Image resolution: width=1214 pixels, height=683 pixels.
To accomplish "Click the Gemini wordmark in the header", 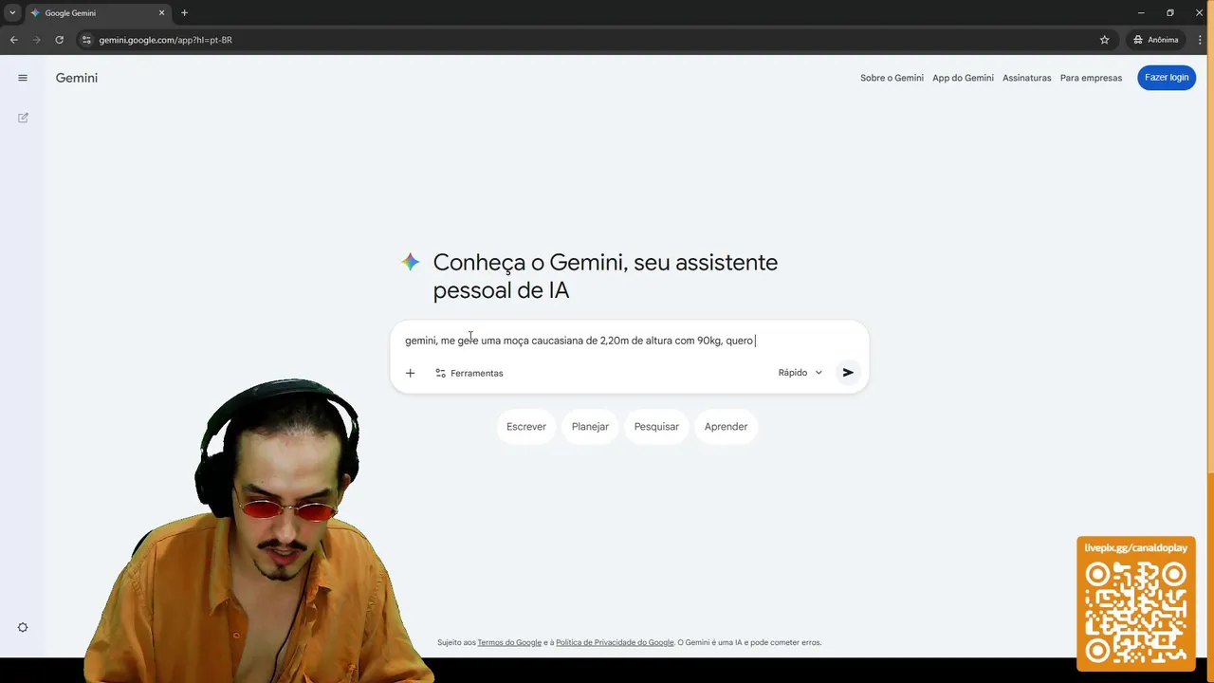I will [x=77, y=78].
